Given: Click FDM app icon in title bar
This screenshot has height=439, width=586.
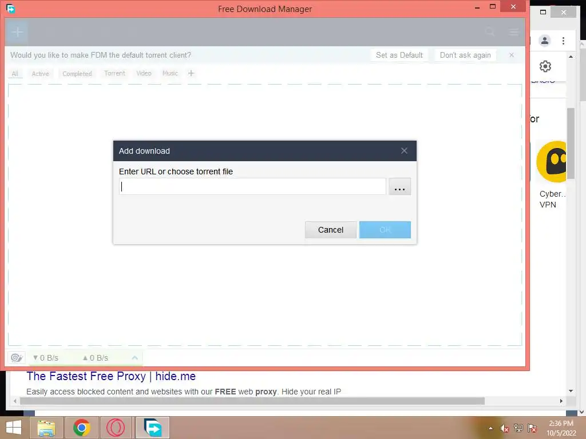Looking at the screenshot, I should tap(10, 8).
